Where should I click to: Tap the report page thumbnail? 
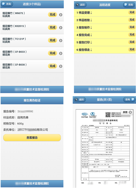pyautogui.click(x=104, y=148)
